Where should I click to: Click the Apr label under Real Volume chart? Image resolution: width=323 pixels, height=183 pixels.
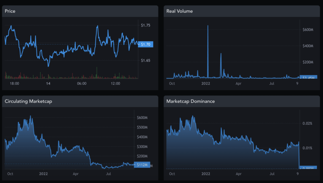pyautogui.click(x=238, y=83)
